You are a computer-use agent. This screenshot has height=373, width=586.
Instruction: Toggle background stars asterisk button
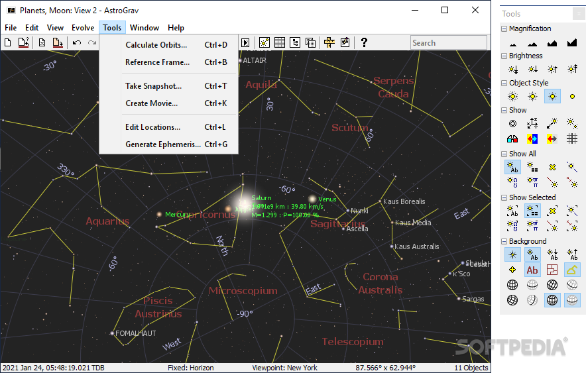(513, 254)
